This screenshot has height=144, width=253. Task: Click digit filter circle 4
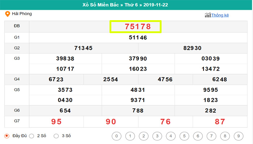point(170,136)
